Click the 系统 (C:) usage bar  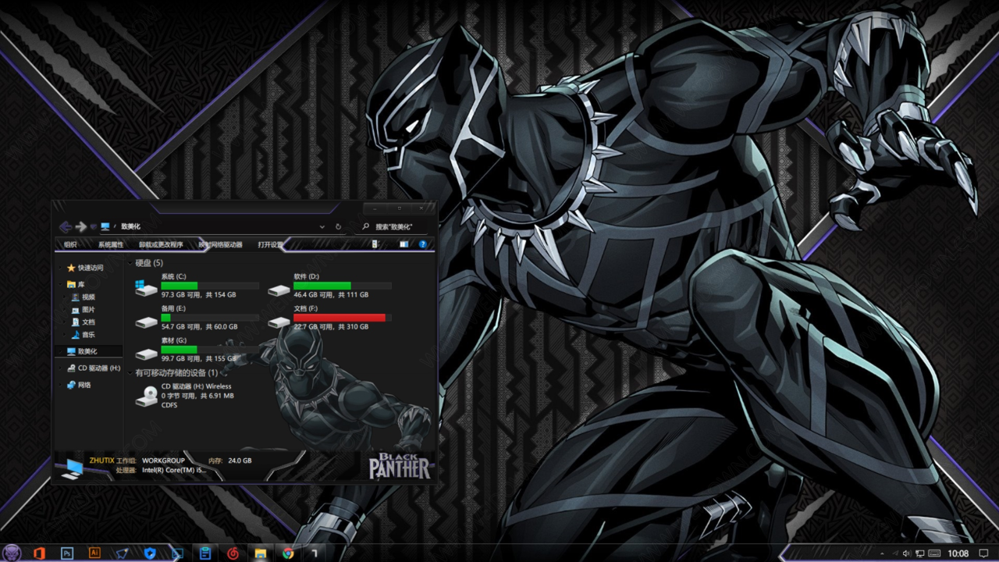[x=210, y=286]
